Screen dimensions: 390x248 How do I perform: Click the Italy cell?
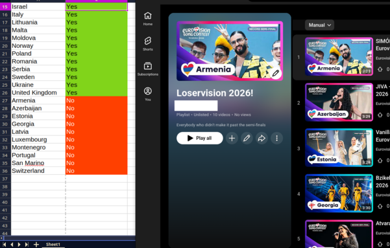pos(38,14)
